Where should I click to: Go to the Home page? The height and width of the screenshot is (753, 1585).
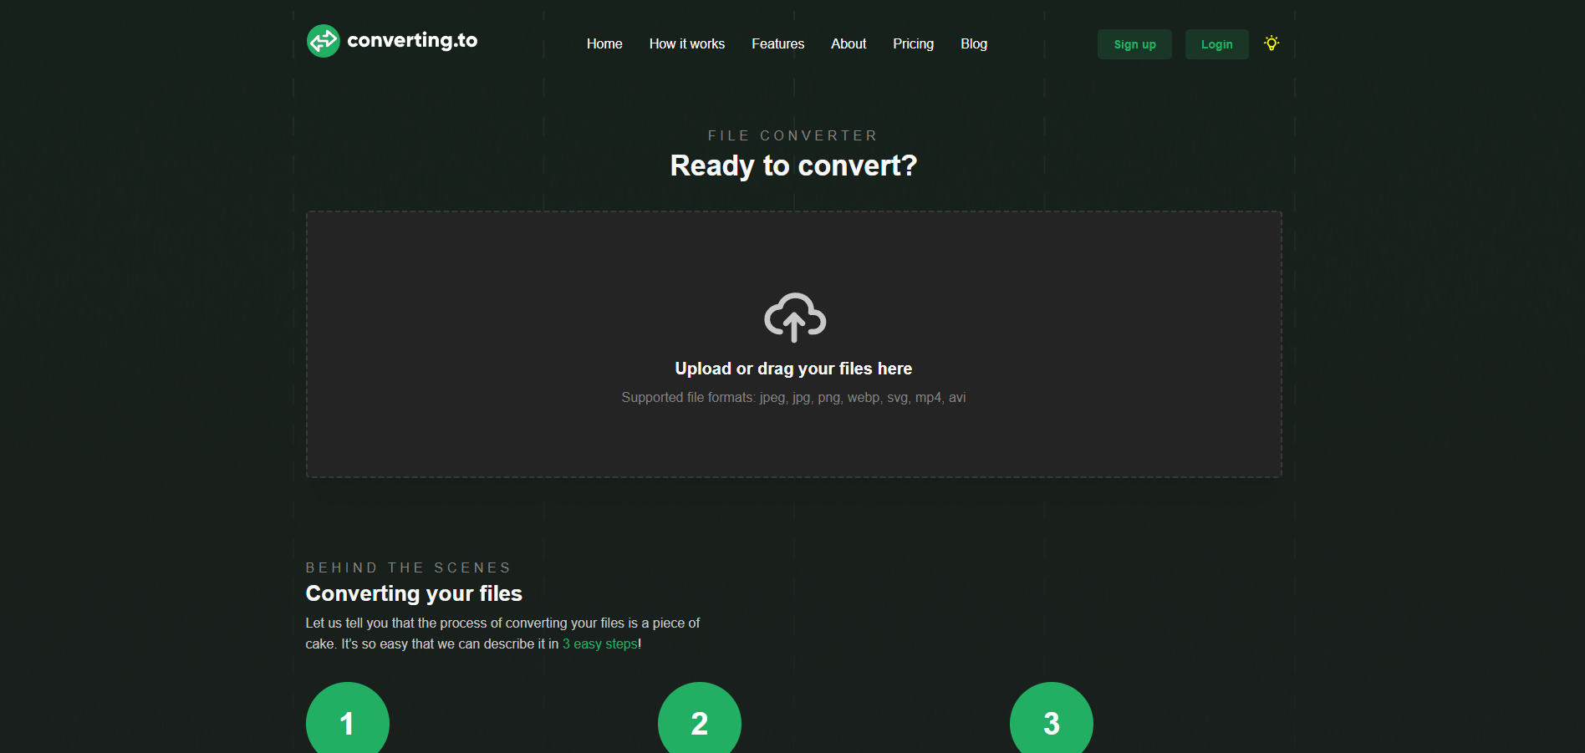coord(604,44)
